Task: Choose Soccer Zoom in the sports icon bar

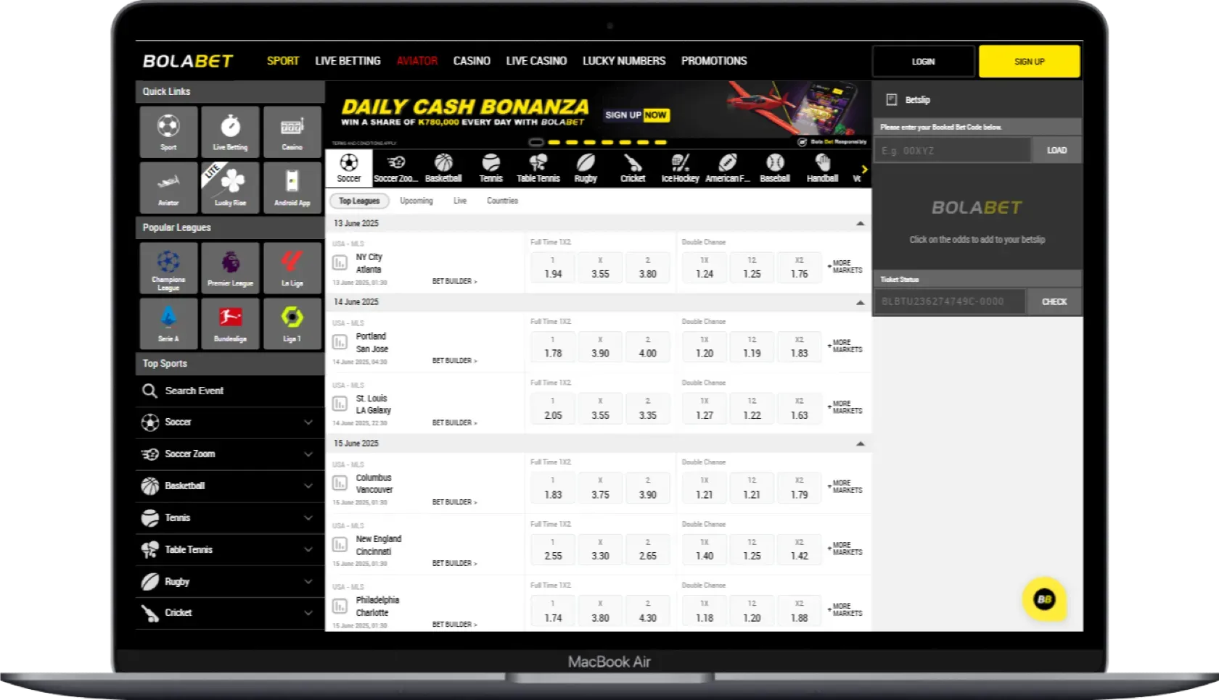Action: 396,168
